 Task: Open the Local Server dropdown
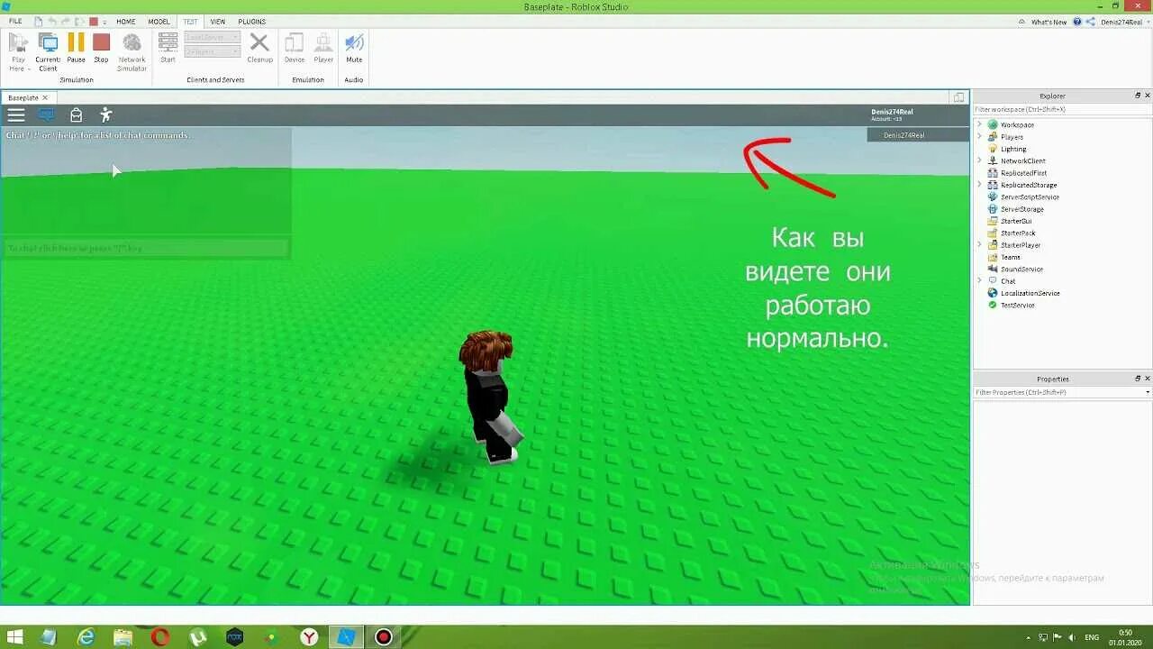[x=213, y=37]
